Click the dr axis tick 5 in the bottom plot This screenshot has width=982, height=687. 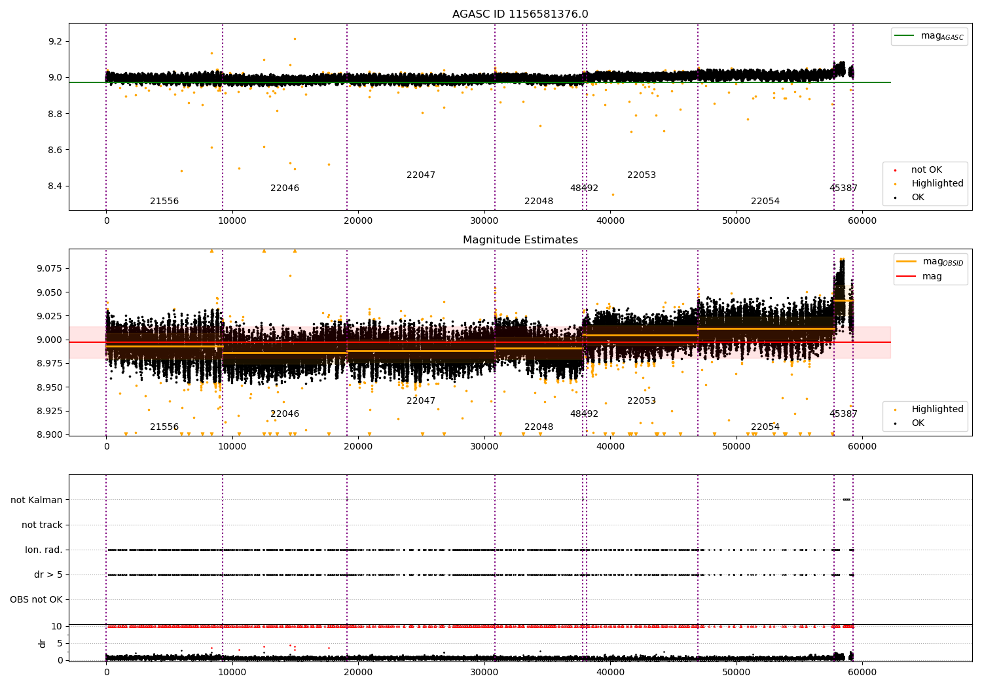point(60,644)
